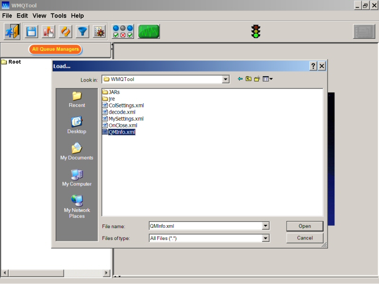
Task: Create a new folder in the Load dialog
Action: [x=257, y=79]
